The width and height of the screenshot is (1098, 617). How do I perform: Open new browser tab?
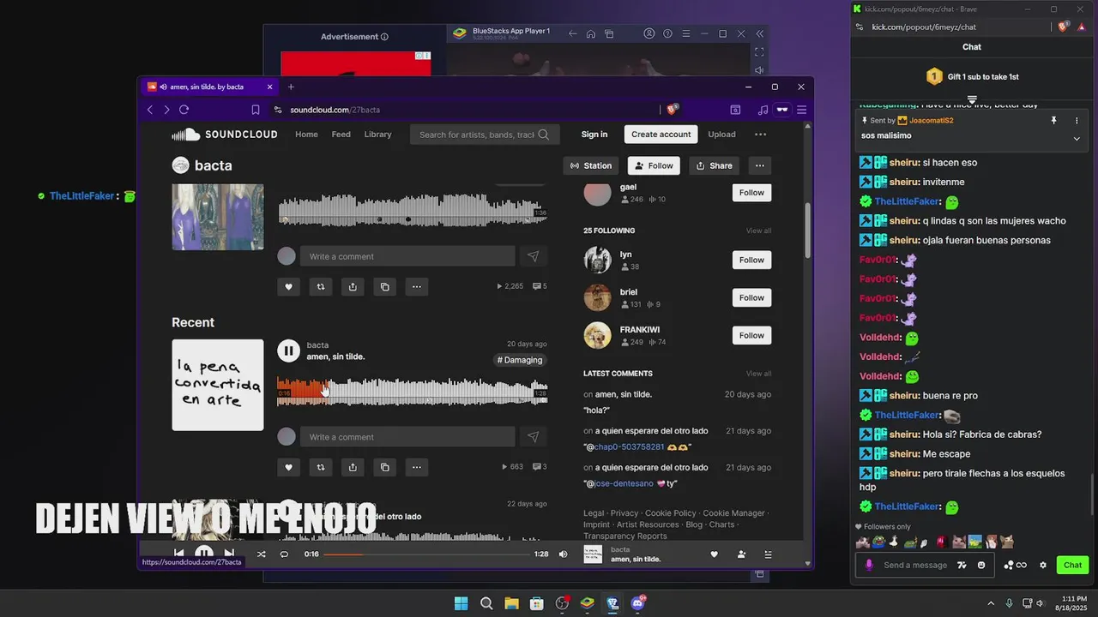291,87
